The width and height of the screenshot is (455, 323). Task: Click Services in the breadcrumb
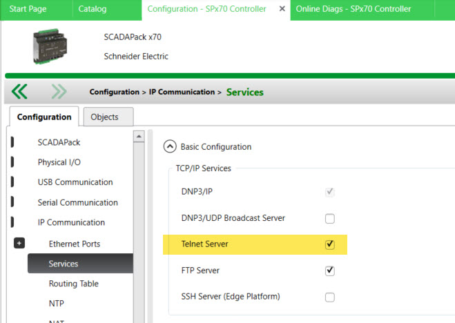[x=245, y=92]
